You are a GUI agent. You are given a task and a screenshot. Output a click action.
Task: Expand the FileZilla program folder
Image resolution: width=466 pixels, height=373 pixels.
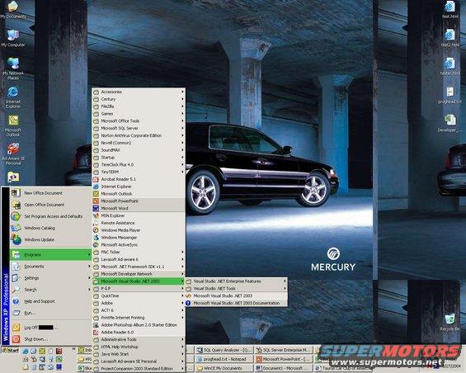click(139, 106)
